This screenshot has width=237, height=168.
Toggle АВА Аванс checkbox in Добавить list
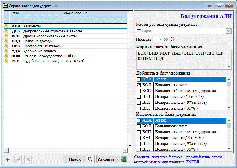point(139,79)
